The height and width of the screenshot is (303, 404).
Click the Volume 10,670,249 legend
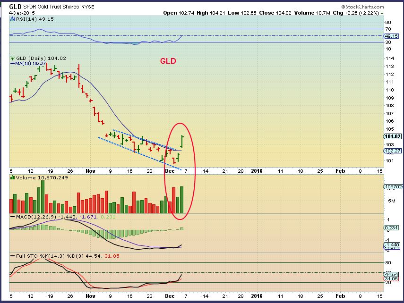(42, 177)
